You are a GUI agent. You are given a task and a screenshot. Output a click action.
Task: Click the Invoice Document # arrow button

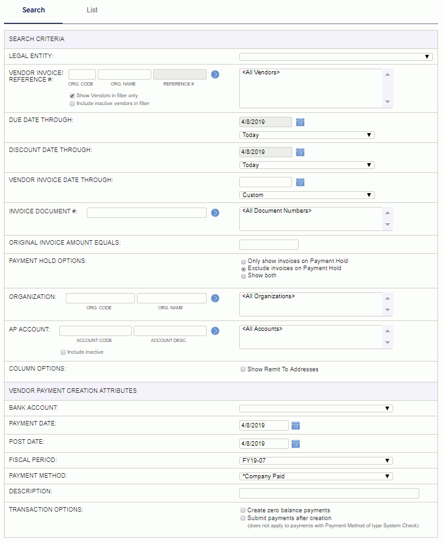215,213
